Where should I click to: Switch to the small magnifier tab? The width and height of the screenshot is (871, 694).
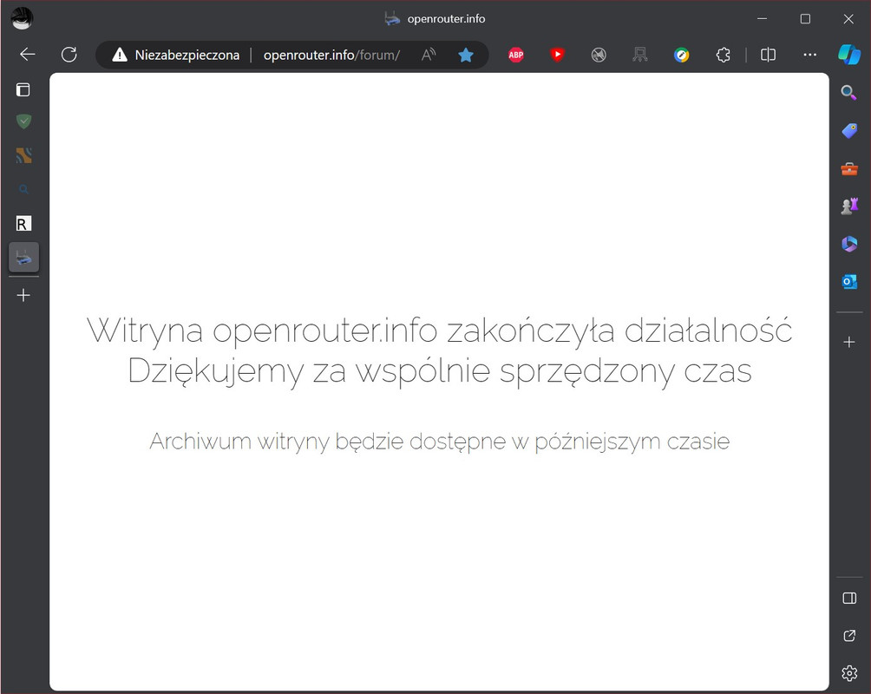pyautogui.click(x=23, y=189)
